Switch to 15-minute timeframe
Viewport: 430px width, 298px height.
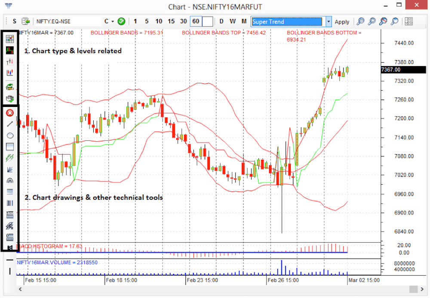tap(171, 21)
